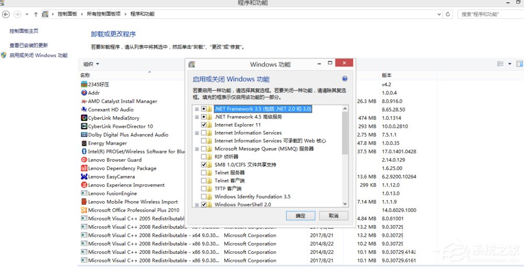Click 所有控制面板项 breadcrumb
Image resolution: width=524 pixels, height=267 pixels.
click(104, 14)
